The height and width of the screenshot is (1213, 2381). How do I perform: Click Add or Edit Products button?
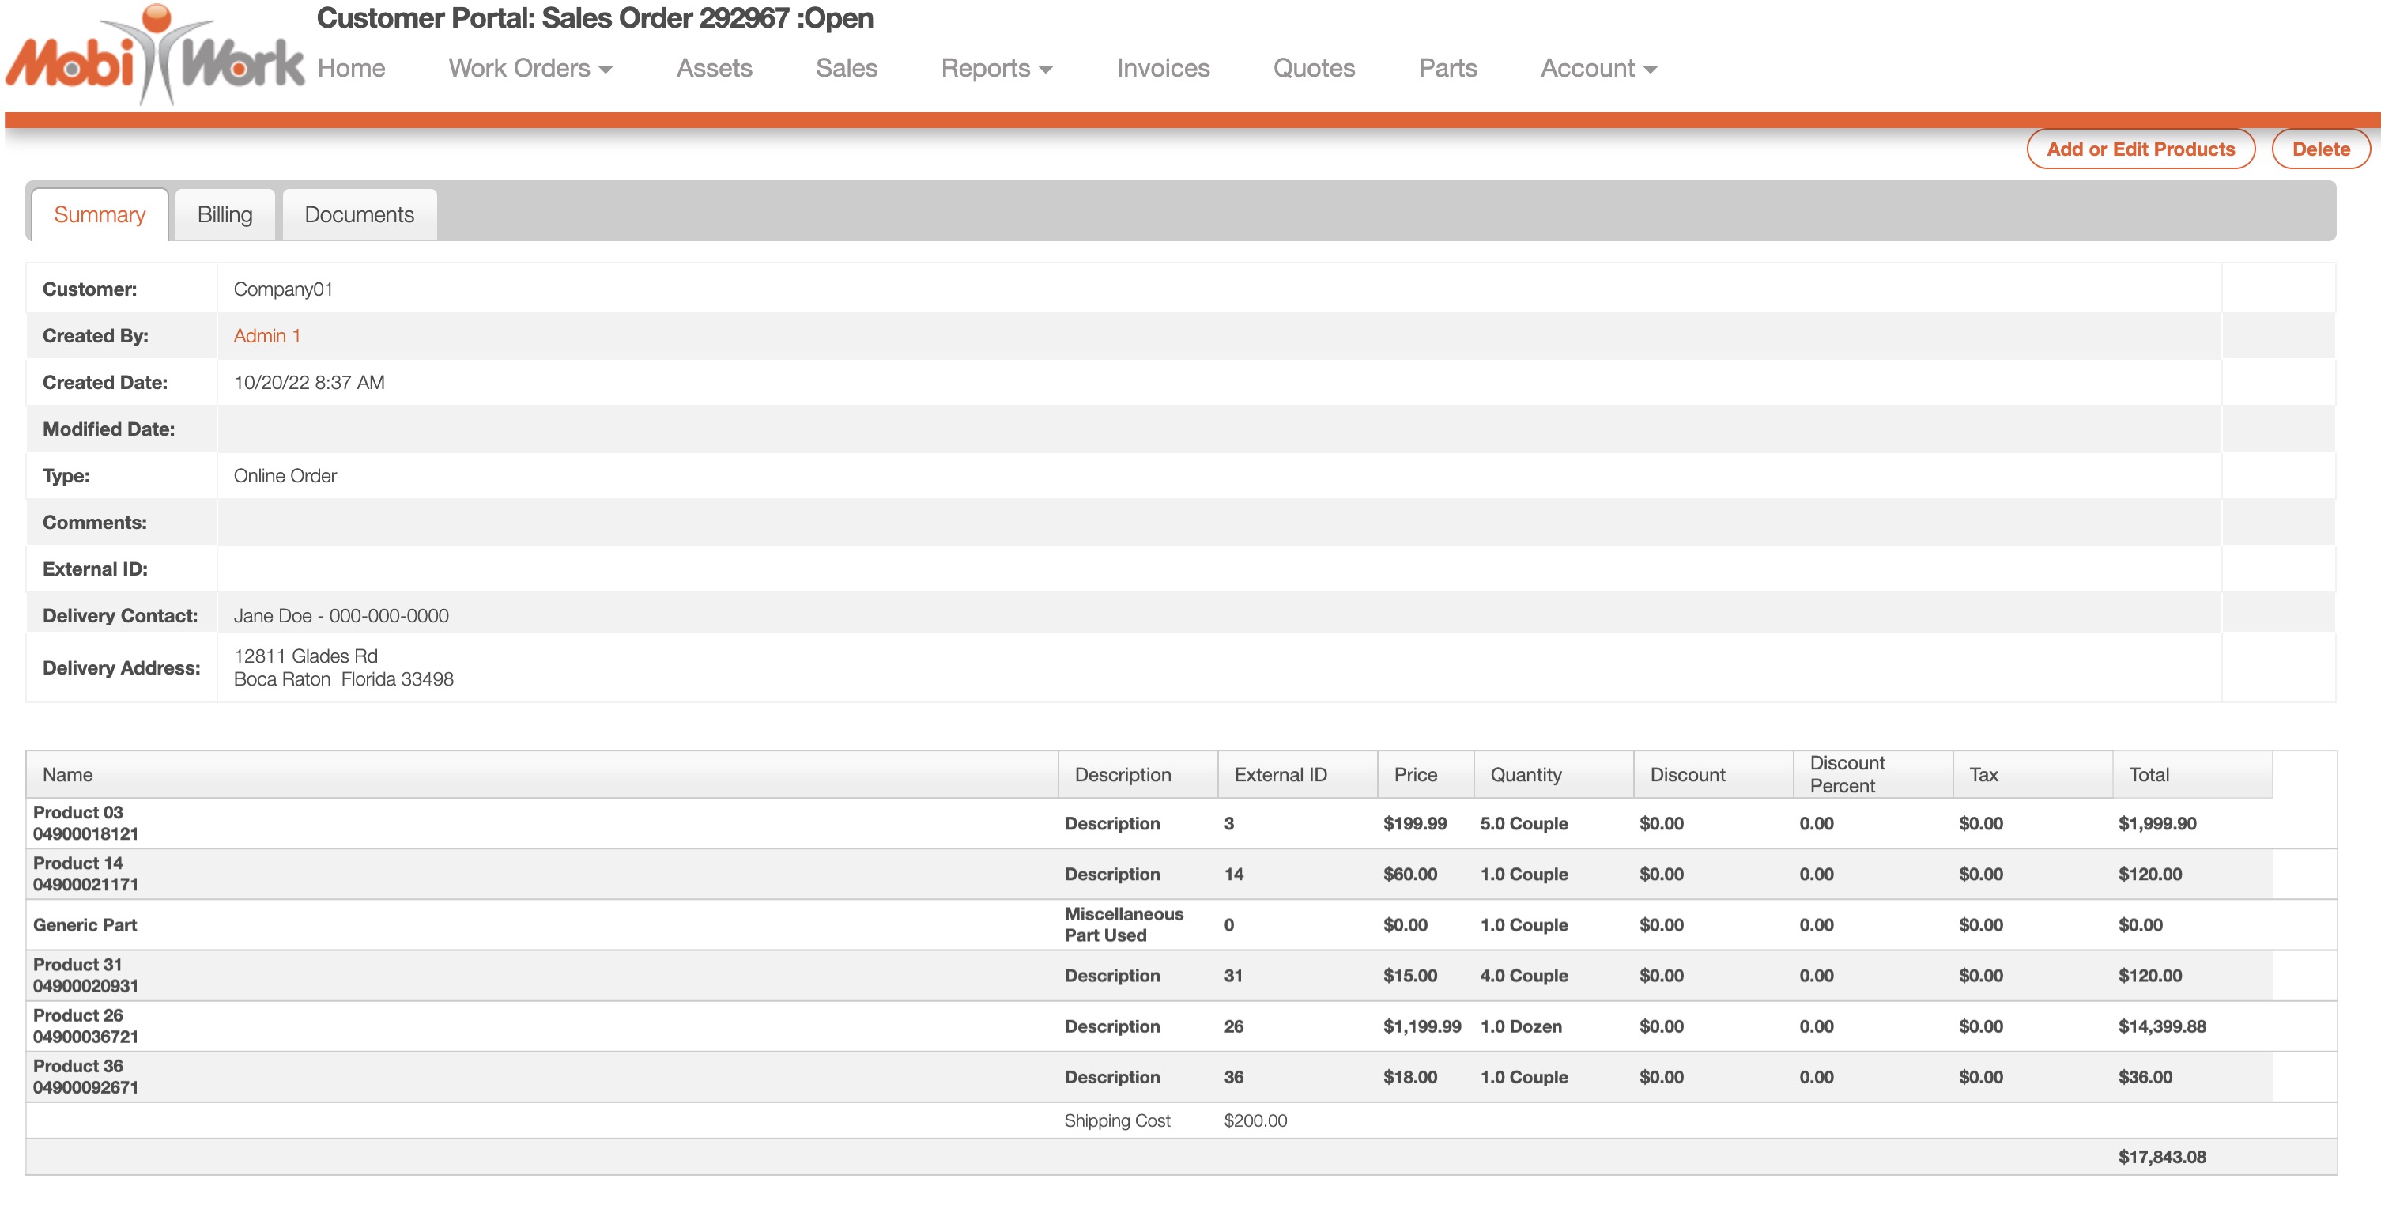2140,149
